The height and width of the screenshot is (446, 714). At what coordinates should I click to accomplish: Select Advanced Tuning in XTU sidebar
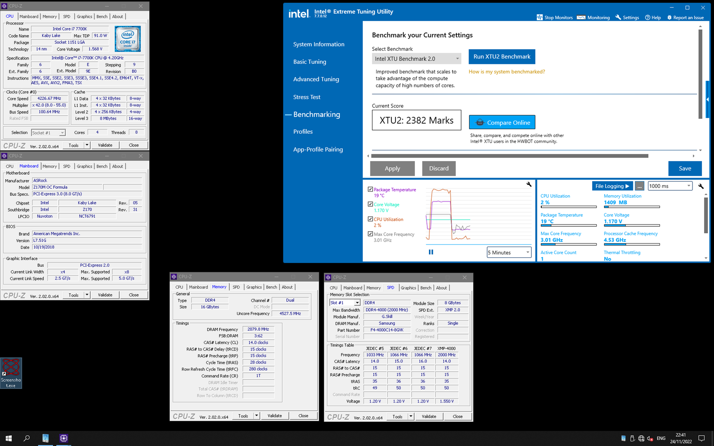pos(316,79)
